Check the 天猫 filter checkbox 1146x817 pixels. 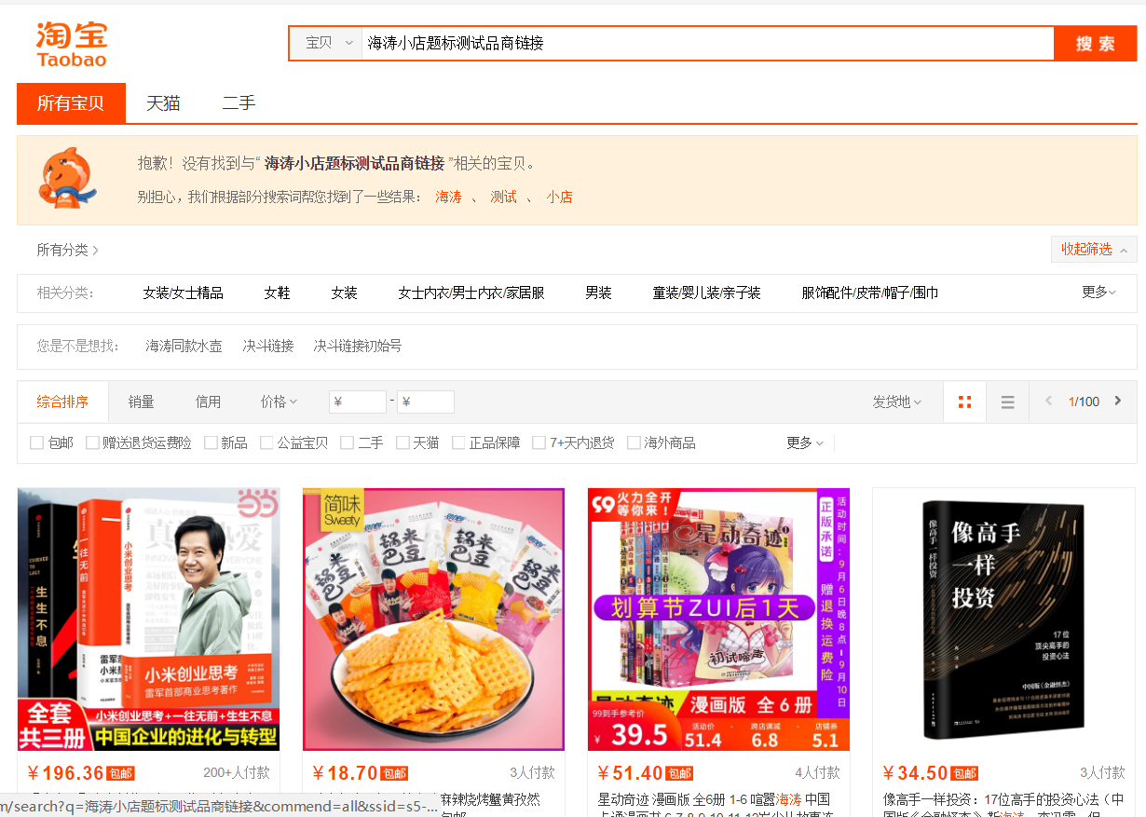click(402, 442)
